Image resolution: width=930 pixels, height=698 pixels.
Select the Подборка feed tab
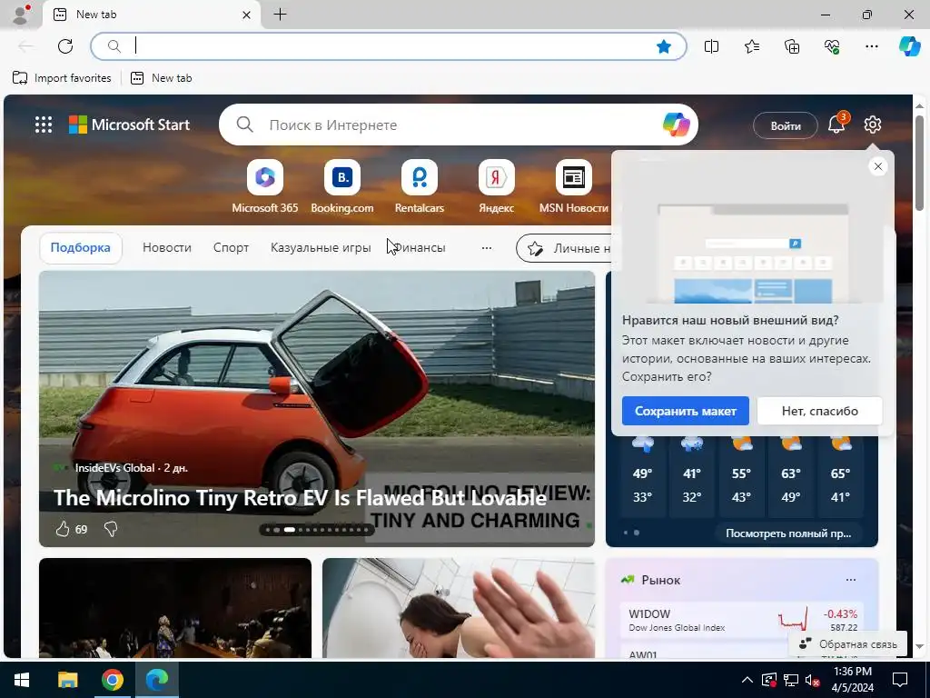[81, 247]
